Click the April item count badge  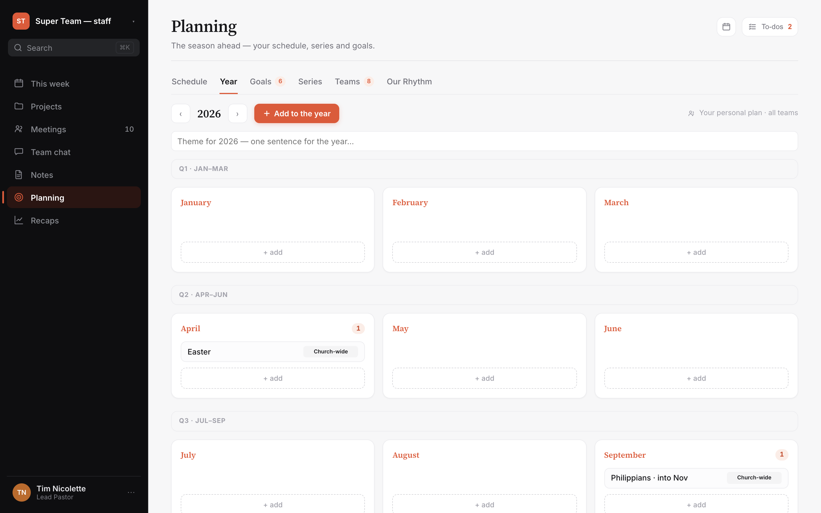pos(358,328)
